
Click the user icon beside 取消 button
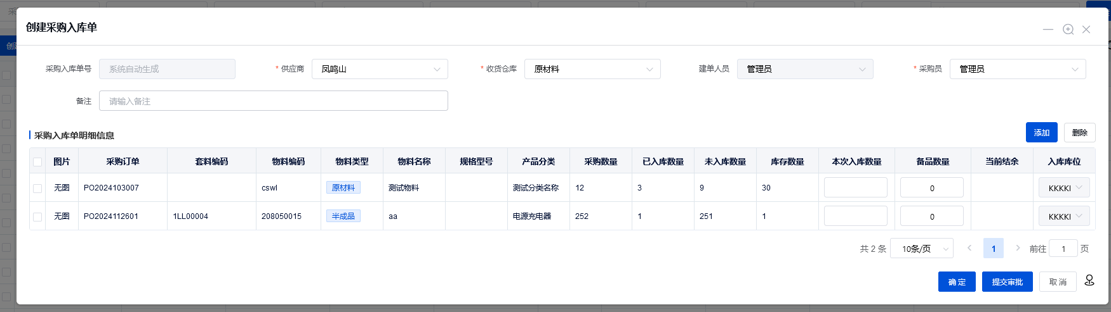pyautogui.click(x=1089, y=280)
